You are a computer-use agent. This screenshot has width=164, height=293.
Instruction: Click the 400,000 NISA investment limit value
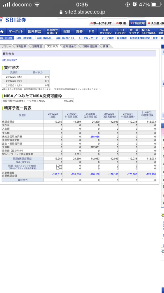(68, 101)
